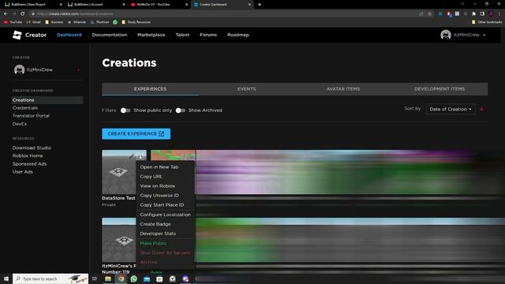Screen dimensions: 505x284
Task: Open Chrome three-dot menu
Action: coord(499,14)
